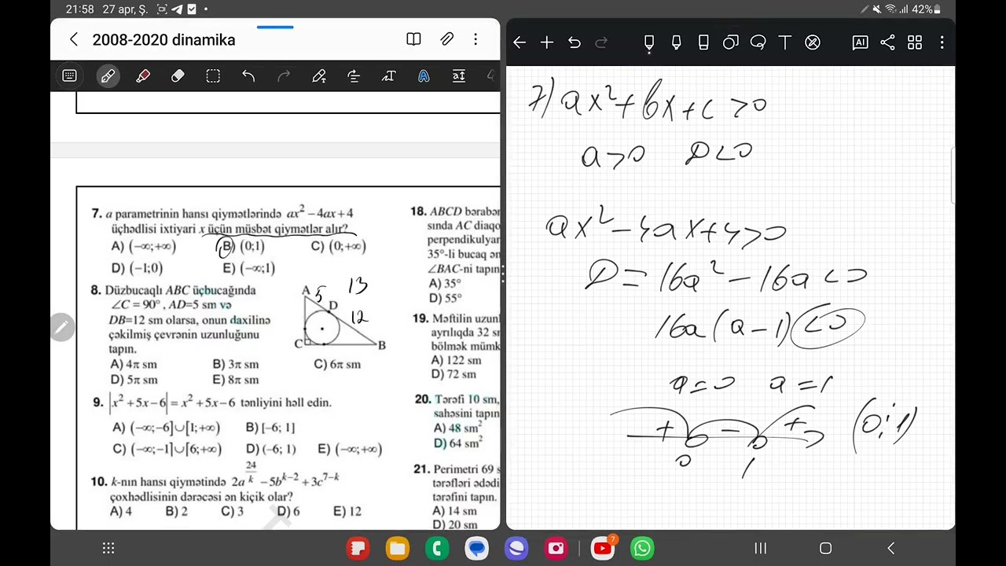Tap answer A) 35° in question 18
Screen dimensions: 1006x566
click(x=446, y=283)
